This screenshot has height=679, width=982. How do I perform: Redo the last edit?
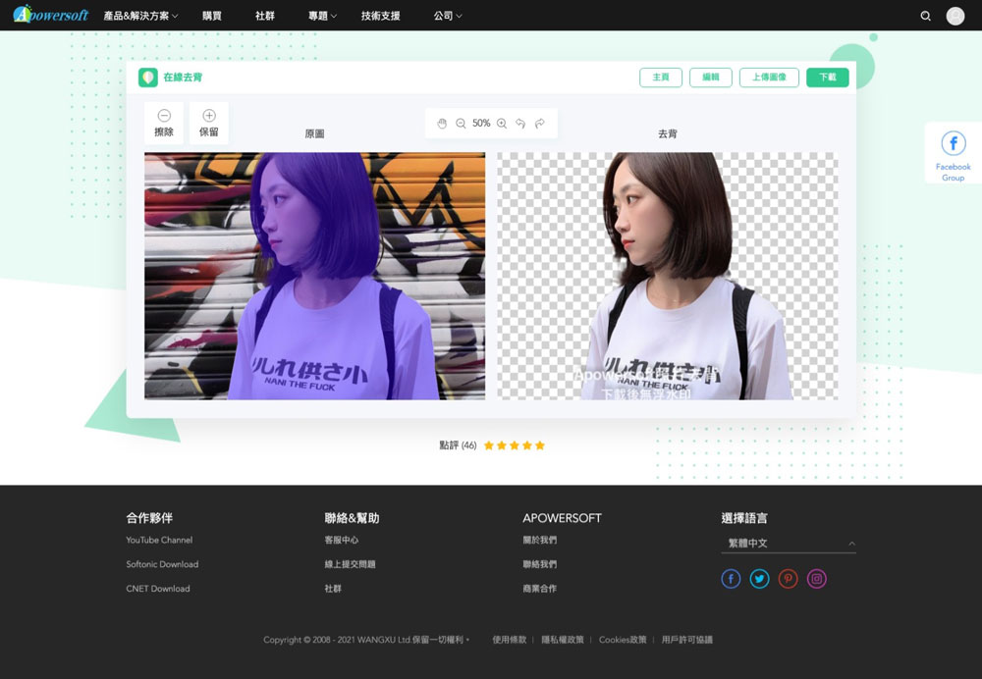pos(540,124)
